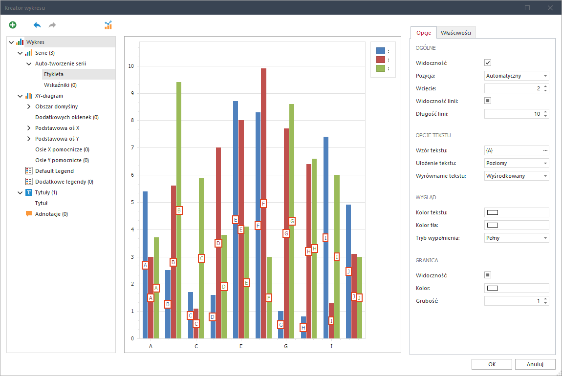Toggle the Widoczność linii checkbox
Image resolution: width=562 pixels, height=376 pixels.
point(488,101)
